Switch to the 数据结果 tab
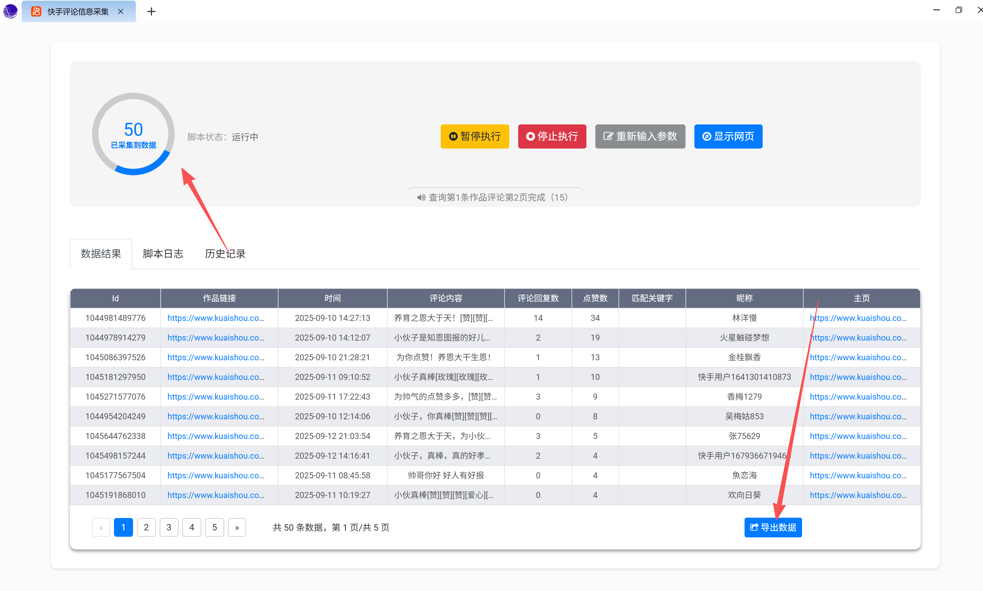This screenshot has height=591, width=983. click(101, 254)
